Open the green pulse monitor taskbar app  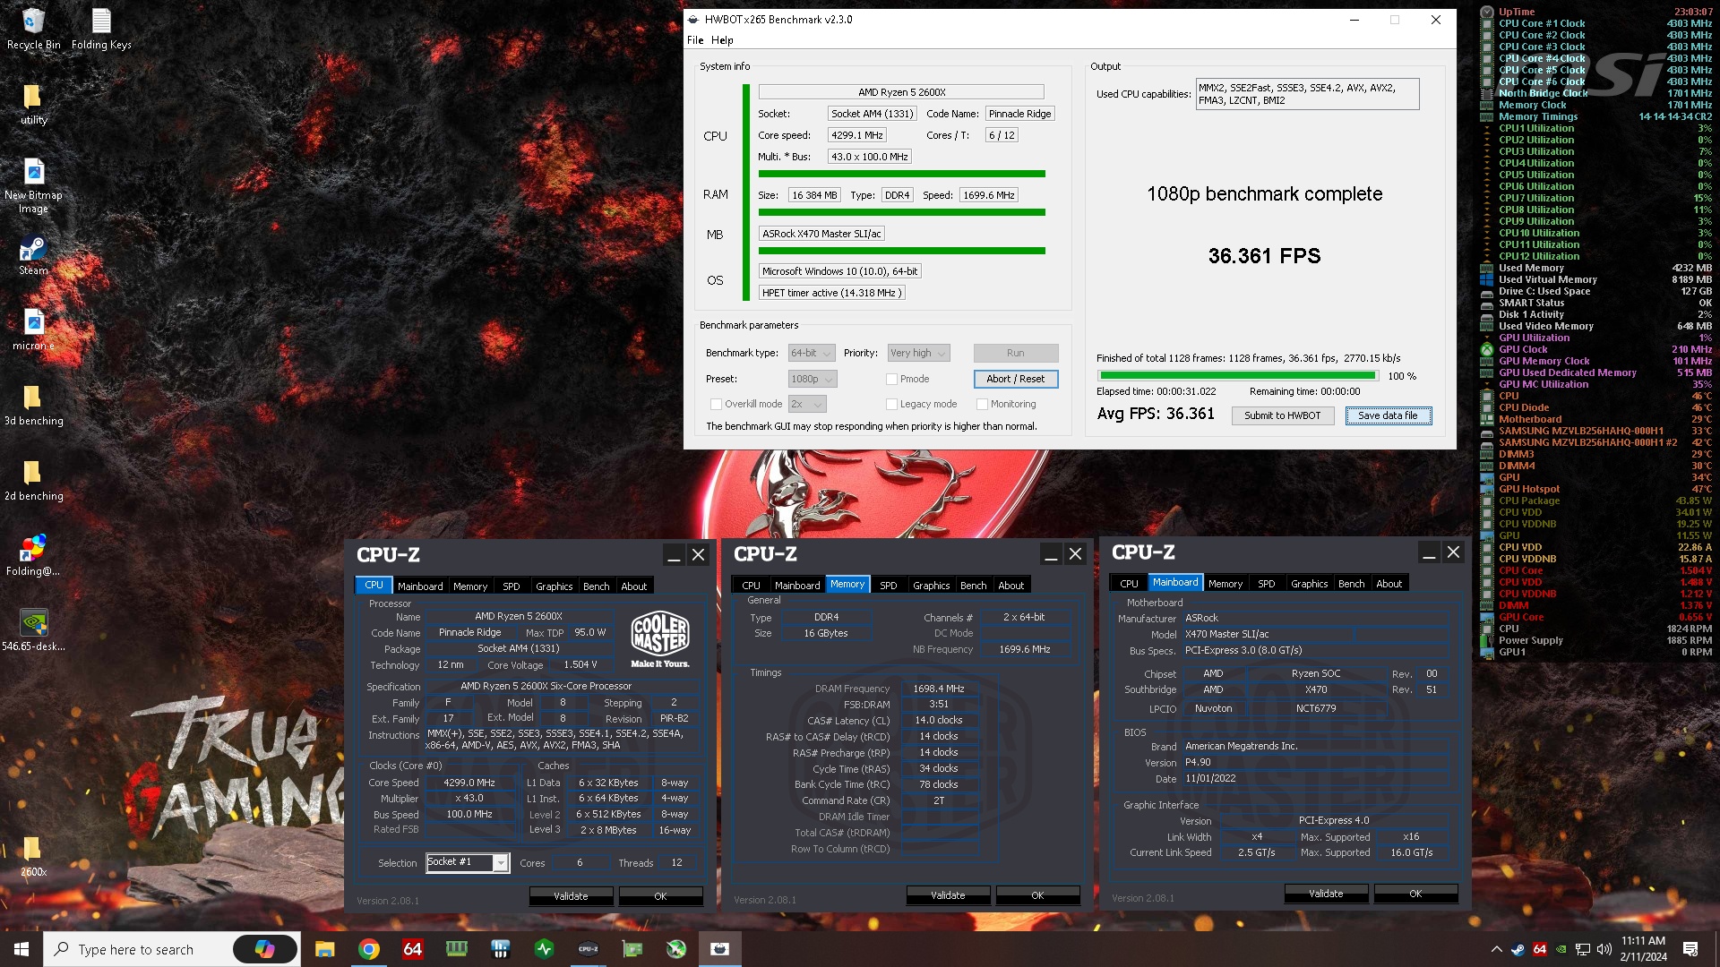pyautogui.click(x=544, y=949)
